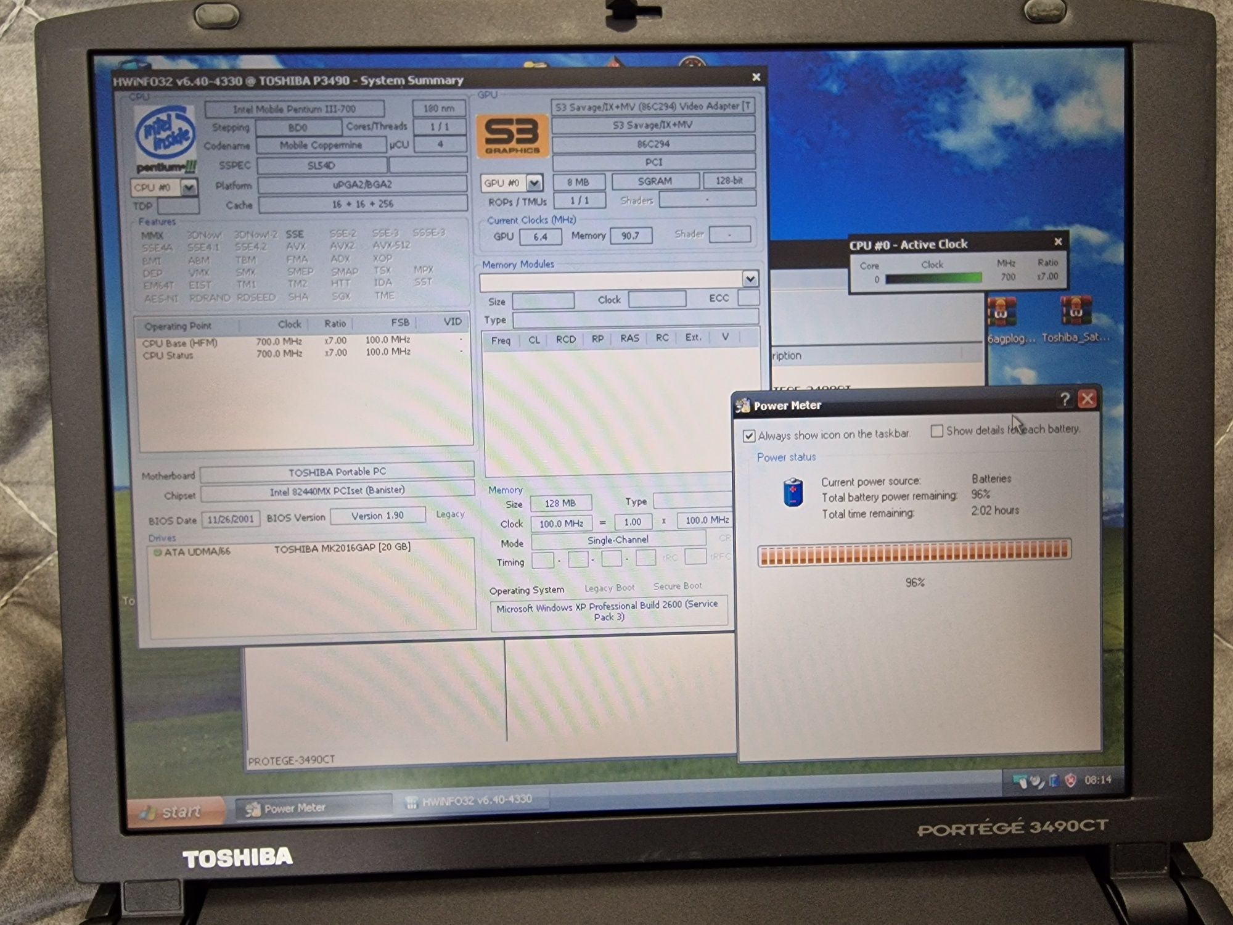Click the CPU Base (HFM) row
This screenshot has height=925, width=1233.
tap(302, 342)
